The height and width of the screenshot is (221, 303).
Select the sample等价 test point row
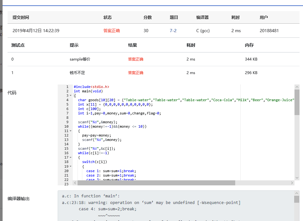(x=80, y=59)
